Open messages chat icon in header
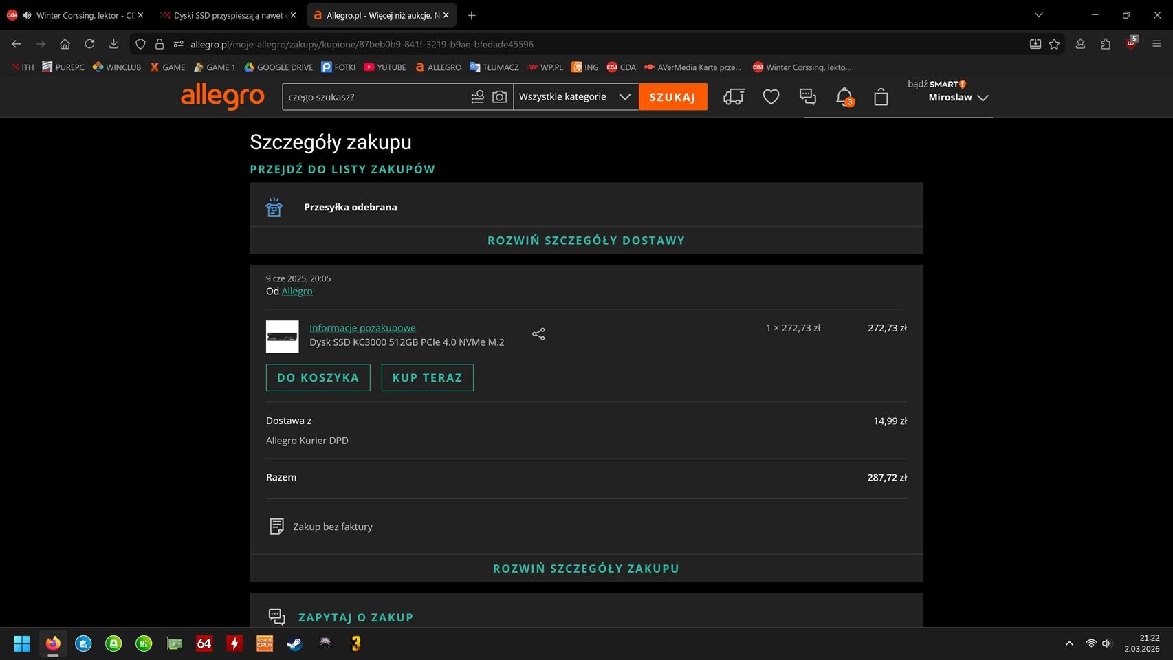The width and height of the screenshot is (1173, 660). pyautogui.click(x=807, y=97)
